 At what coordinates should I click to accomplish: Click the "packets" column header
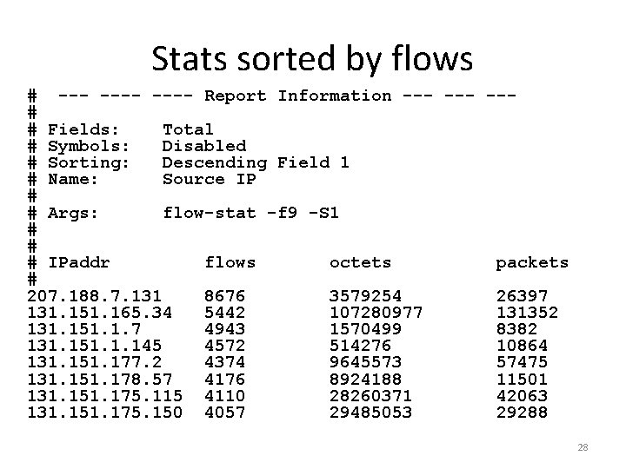coord(531,262)
